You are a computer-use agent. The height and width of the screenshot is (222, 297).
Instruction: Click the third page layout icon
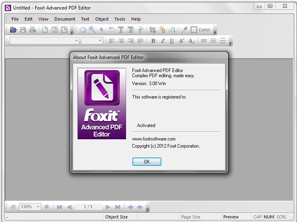coord(64,30)
